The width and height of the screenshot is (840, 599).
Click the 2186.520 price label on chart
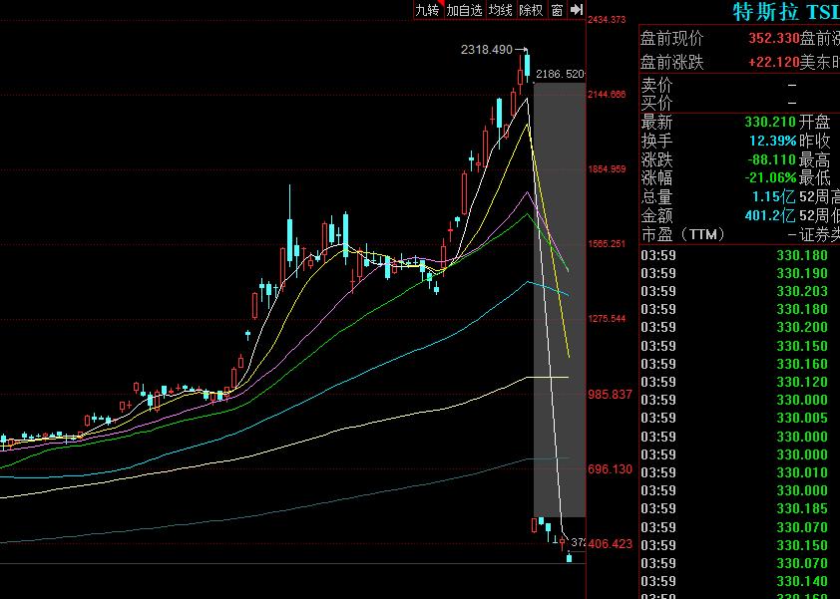(560, 74)
